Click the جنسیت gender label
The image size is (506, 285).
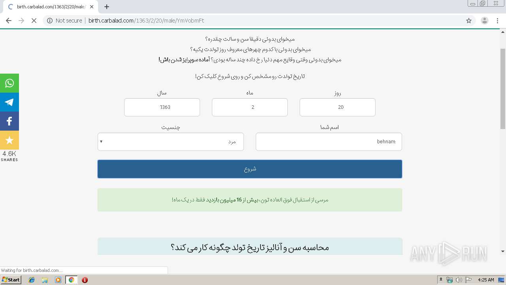171,127
